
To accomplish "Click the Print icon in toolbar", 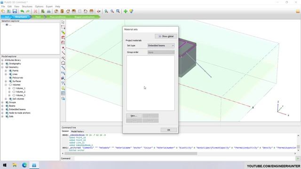I will pos(49,11).
